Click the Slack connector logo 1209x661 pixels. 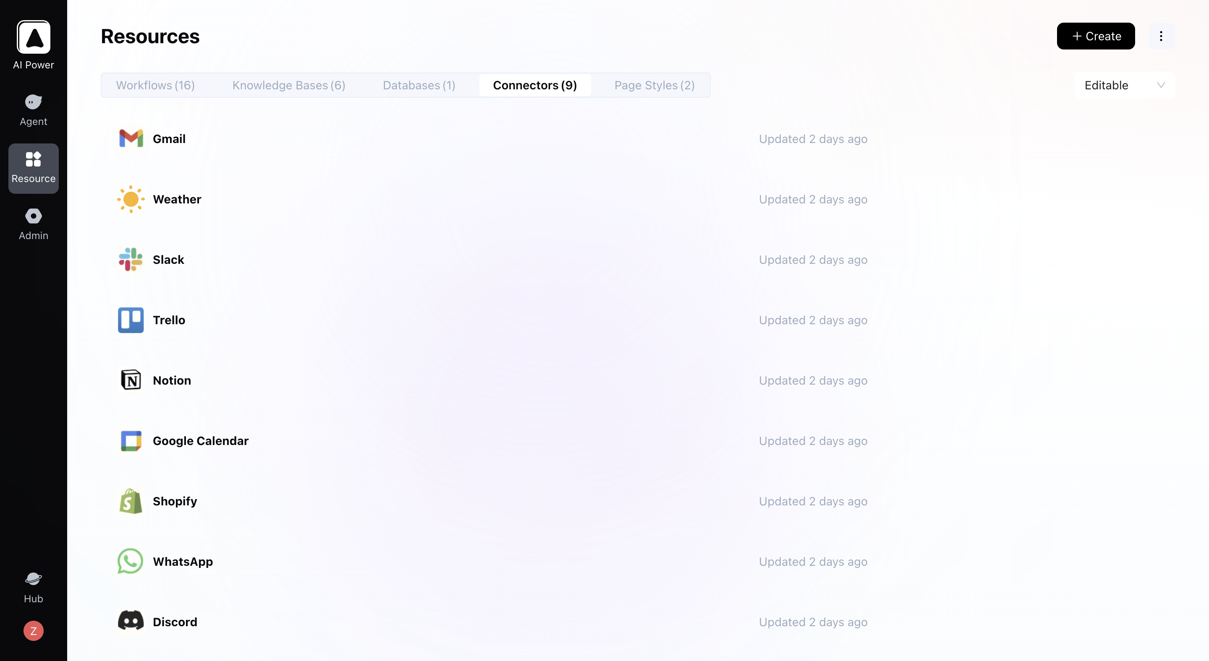coord(131,260)
